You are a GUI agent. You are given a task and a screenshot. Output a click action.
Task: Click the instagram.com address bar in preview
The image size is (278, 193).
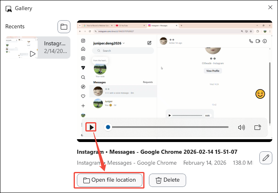tap(174, 32)
